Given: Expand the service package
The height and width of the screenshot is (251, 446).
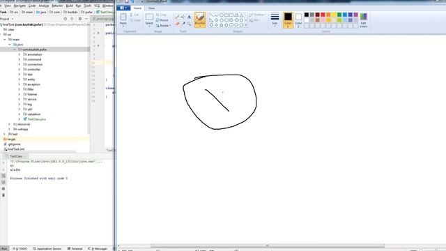Looking at the screenshot, I should (x=20, y=99).
